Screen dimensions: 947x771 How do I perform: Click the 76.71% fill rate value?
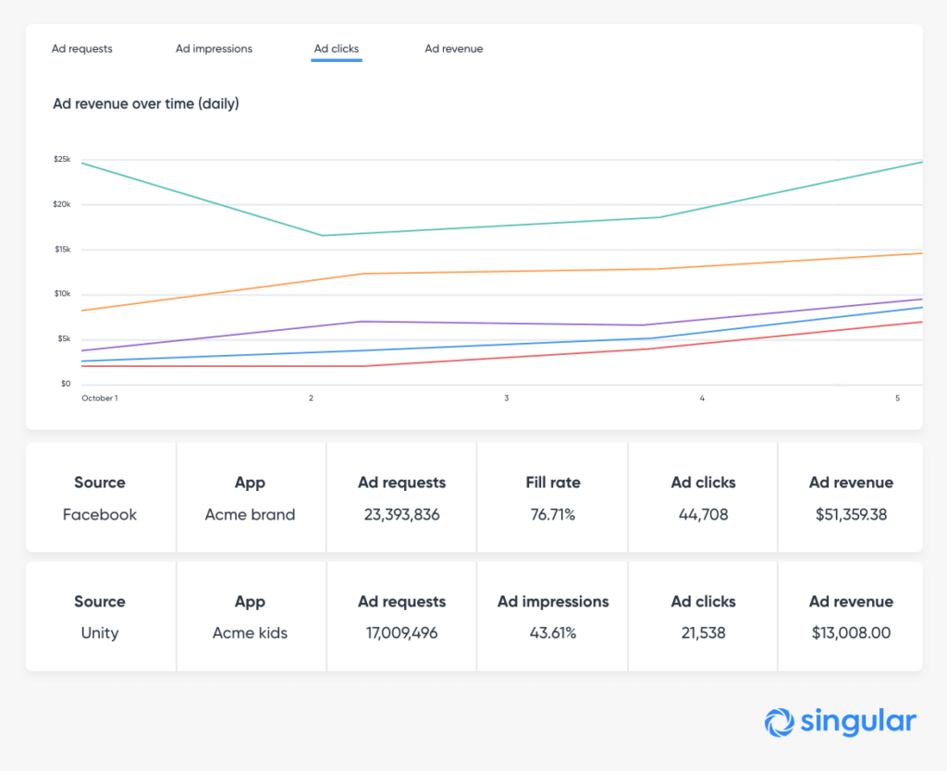(x=553, y=515)
